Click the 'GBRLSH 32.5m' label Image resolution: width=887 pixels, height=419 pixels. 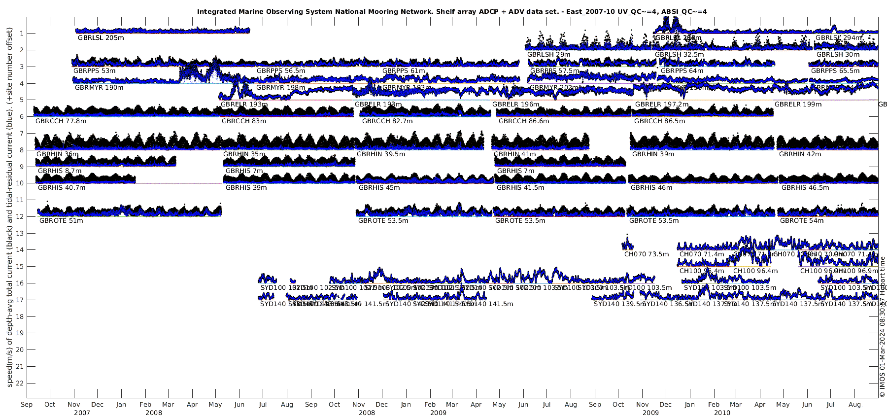pyautogui.click(x=680, y=55)
